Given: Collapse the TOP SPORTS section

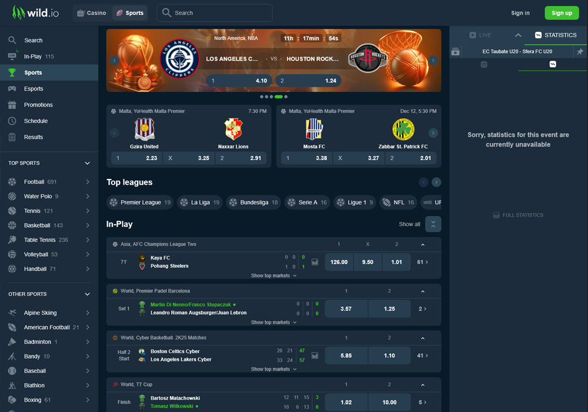Looking at the screenshot, I should [88, 163].
